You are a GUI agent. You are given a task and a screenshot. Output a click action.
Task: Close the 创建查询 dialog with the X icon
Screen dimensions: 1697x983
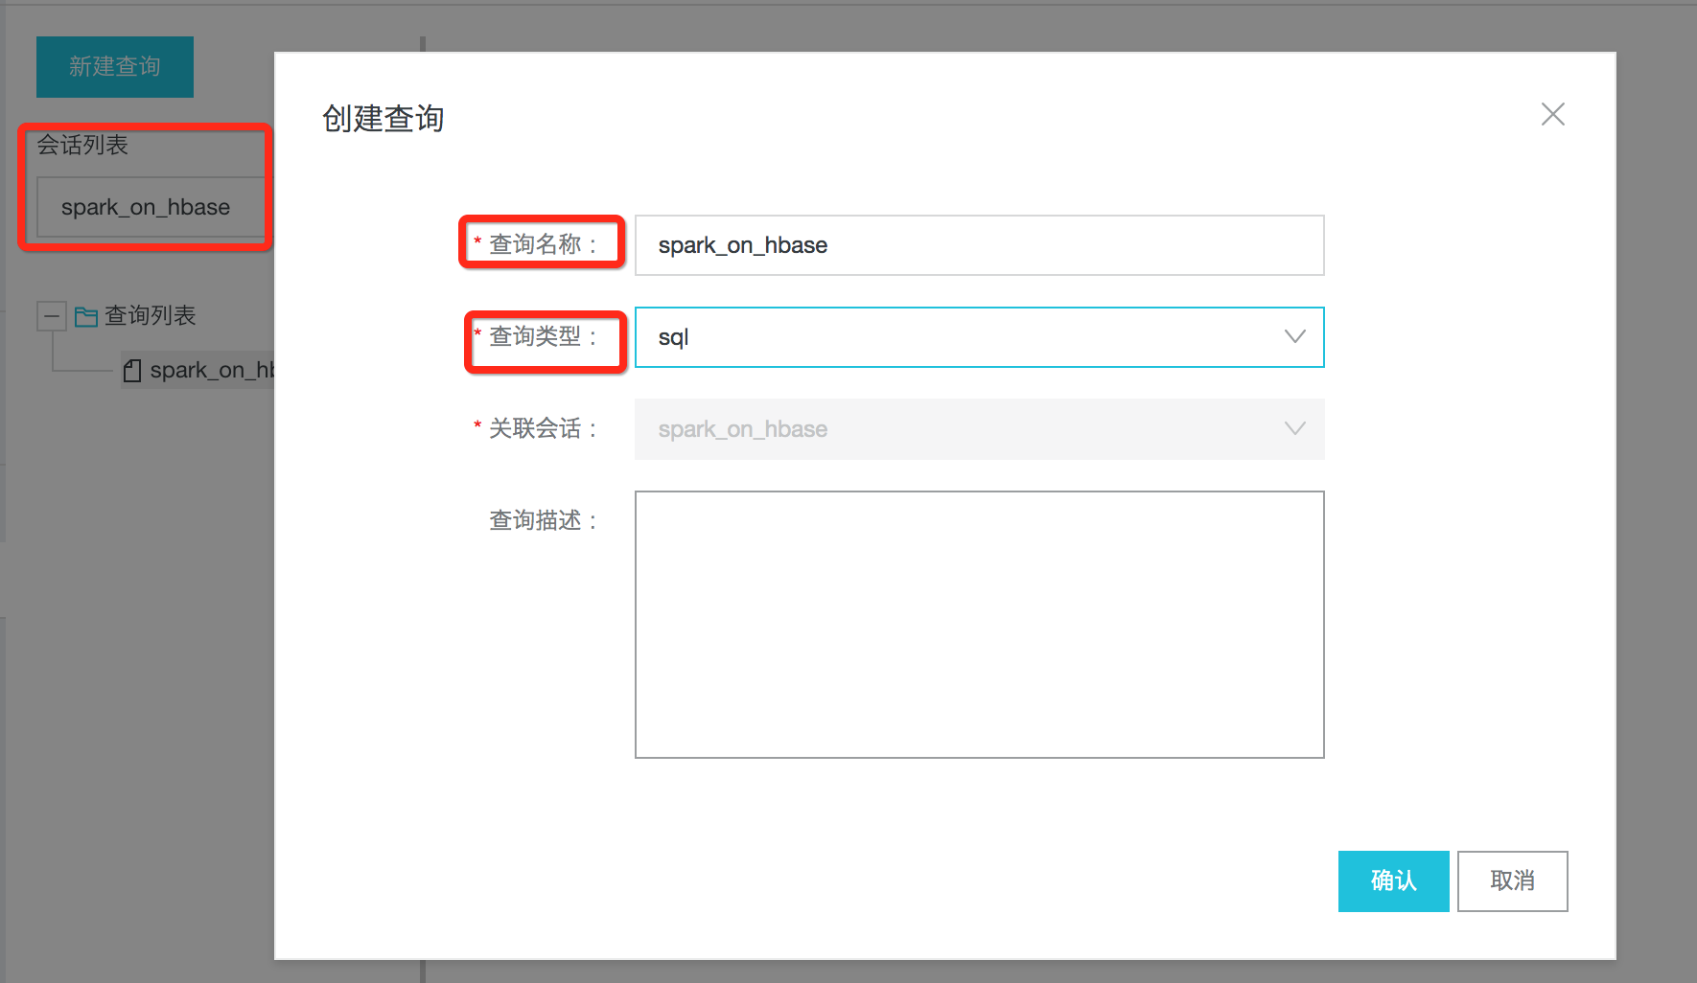(1552, 114)
